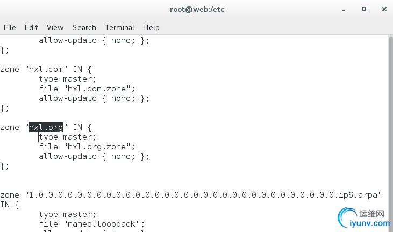The image size is (393, 232).
Task: Close the terminal window
Action: tap(384, 9)
